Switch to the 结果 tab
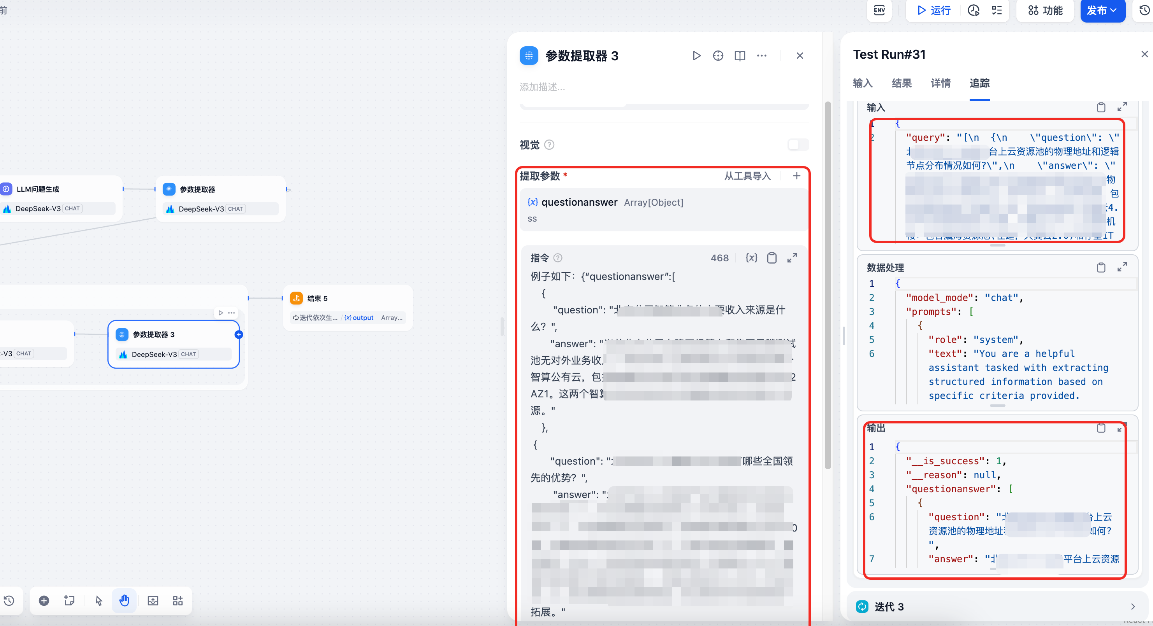Screen dimensions: 1153x626 (902, 83)
